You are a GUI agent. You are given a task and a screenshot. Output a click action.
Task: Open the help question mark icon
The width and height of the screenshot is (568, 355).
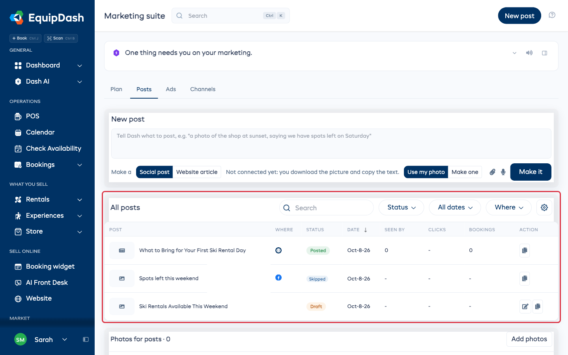(x=552, y=15)
